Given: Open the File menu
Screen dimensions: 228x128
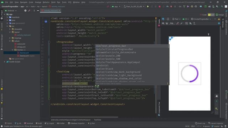Looking at the screenshot, I should (x=6, y=2).
